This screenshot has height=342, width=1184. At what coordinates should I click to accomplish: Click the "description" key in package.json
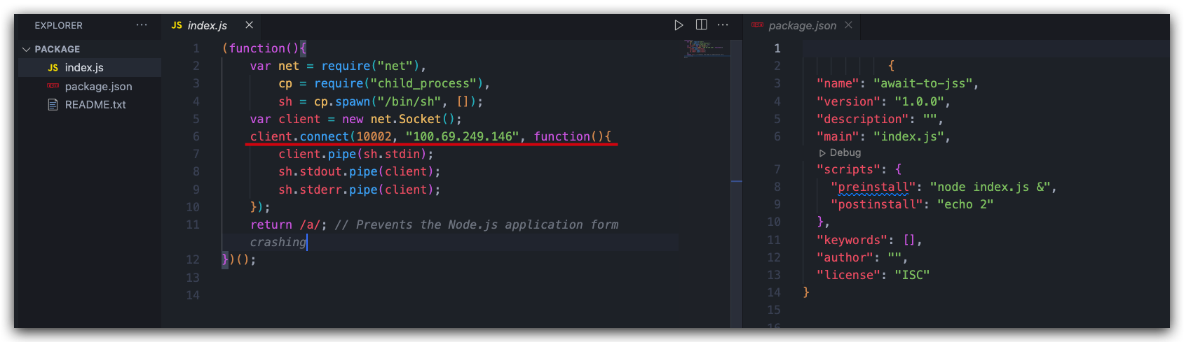[862, 119]
